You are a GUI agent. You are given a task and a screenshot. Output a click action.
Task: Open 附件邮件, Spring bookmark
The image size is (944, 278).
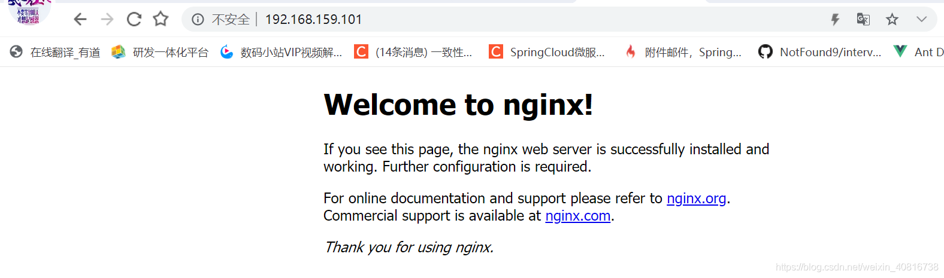[683, 53]
